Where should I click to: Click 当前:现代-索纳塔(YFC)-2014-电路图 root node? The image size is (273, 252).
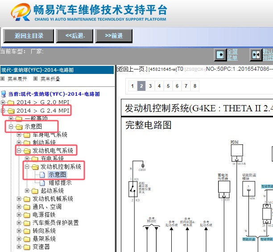54,94
